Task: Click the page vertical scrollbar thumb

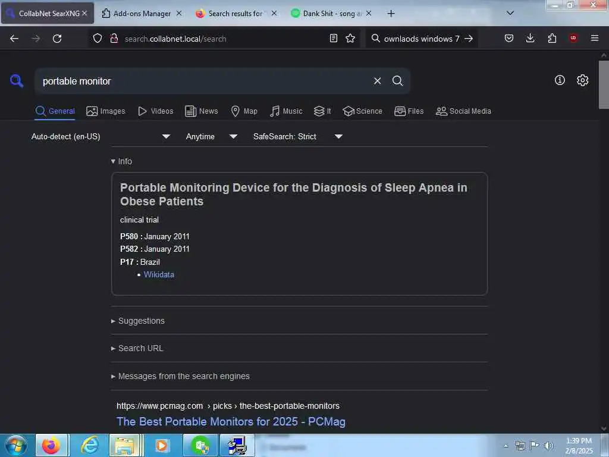Action: [604, 84]
